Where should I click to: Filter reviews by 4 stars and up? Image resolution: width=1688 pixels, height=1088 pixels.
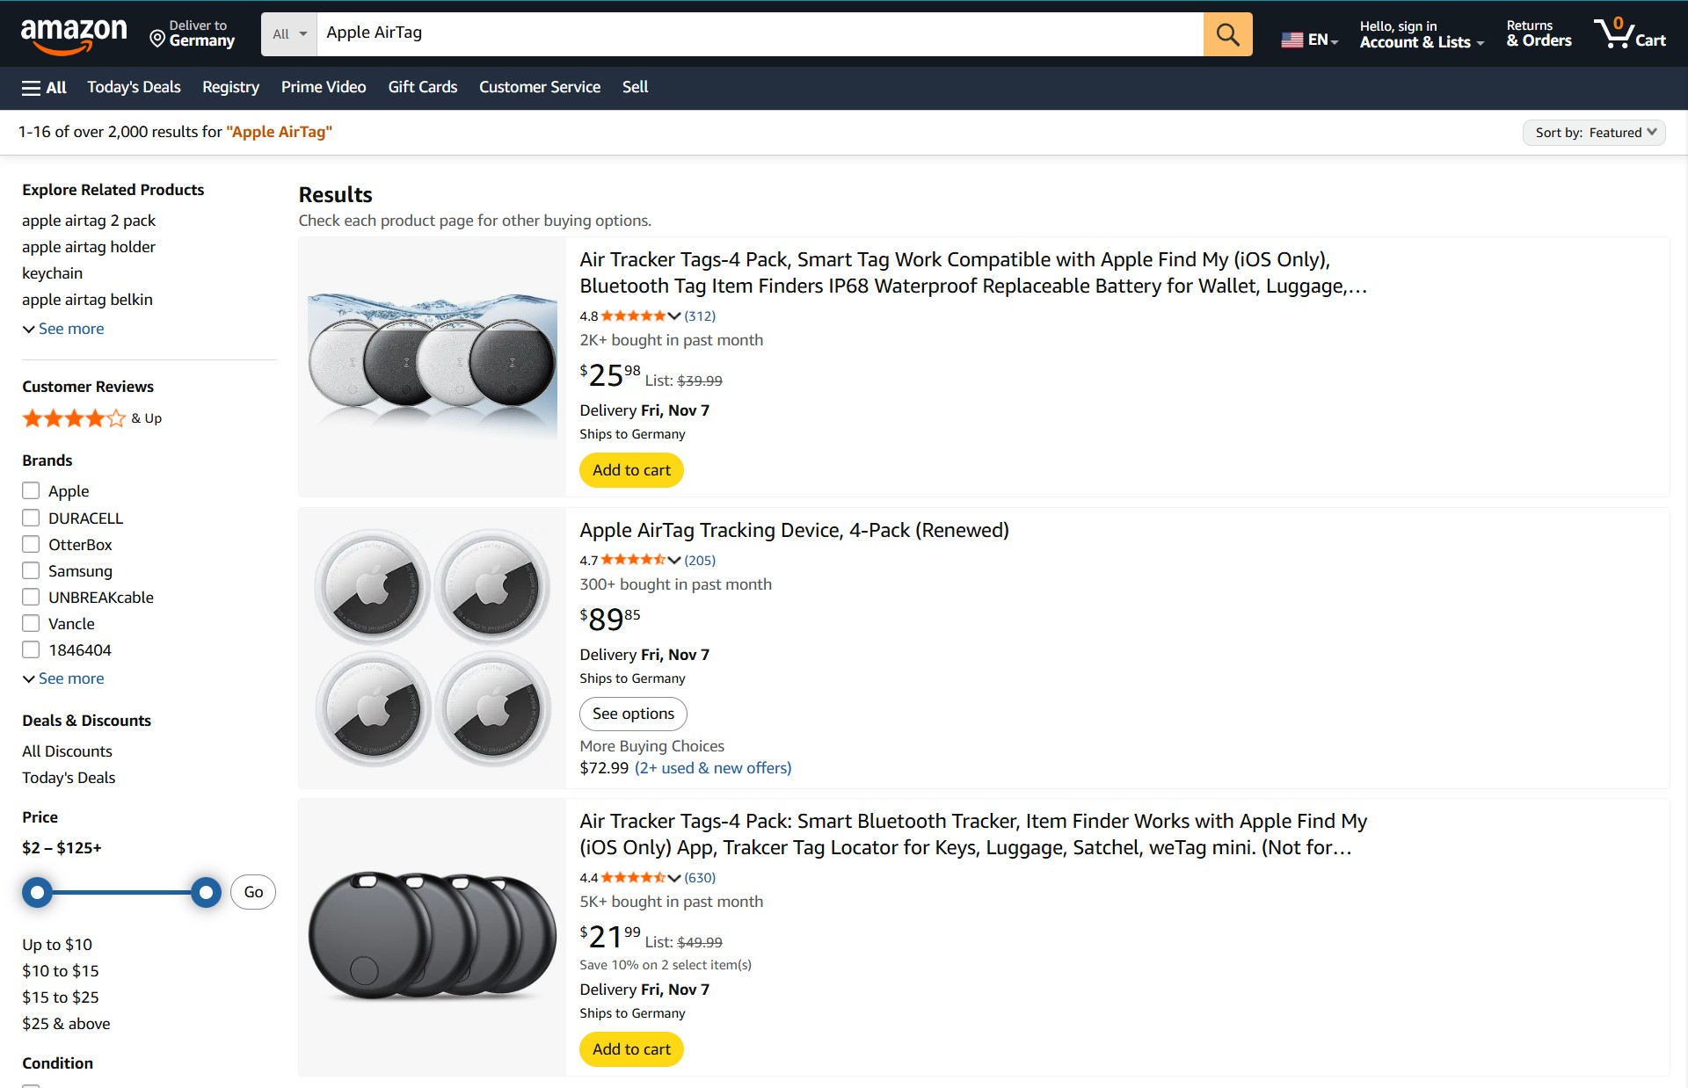(91, 418)
